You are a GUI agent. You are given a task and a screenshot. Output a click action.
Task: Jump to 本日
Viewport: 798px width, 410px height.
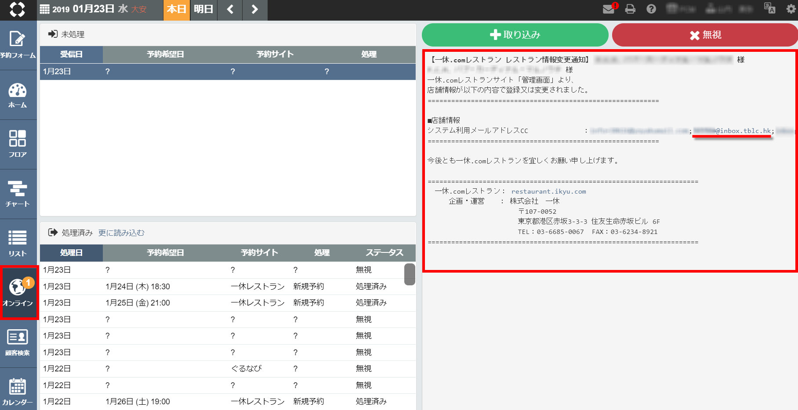(x=176, y=9)
